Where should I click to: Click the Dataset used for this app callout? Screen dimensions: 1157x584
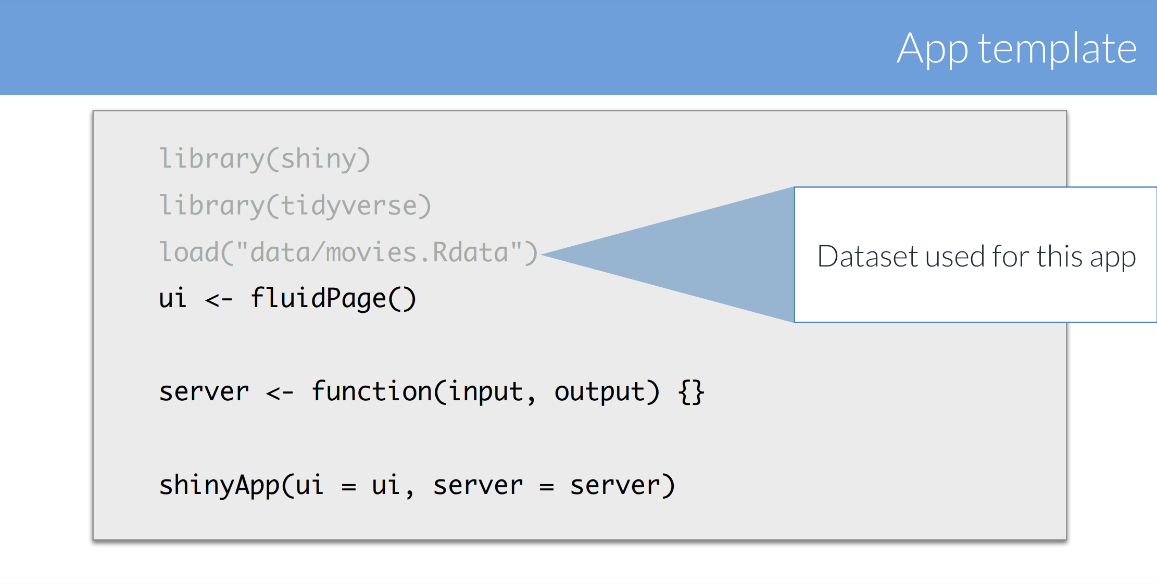coord(976,256)
